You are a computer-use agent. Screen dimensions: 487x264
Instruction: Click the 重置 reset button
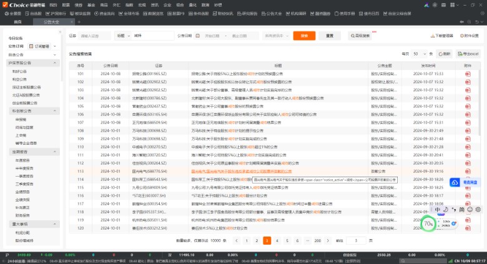(330, 36)
